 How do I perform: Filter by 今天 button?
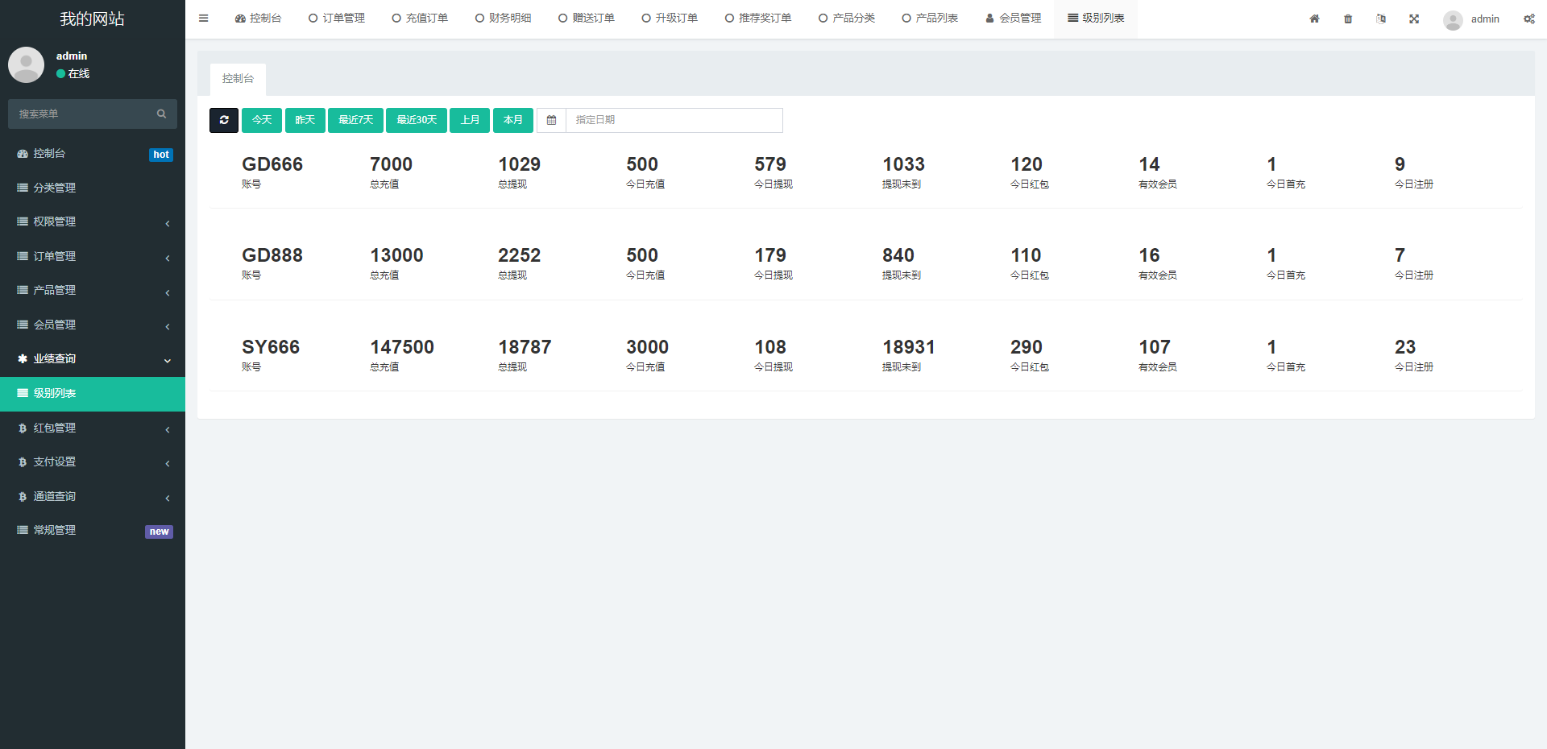pos(262,120)
